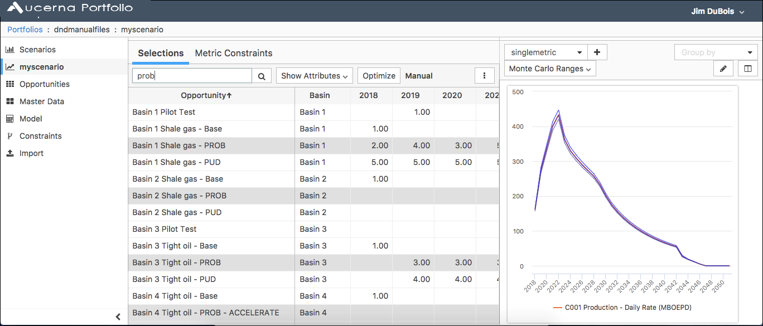Open the Group by dropdown
The height and width of the screenshot is (326, 763).
point(716,52)
